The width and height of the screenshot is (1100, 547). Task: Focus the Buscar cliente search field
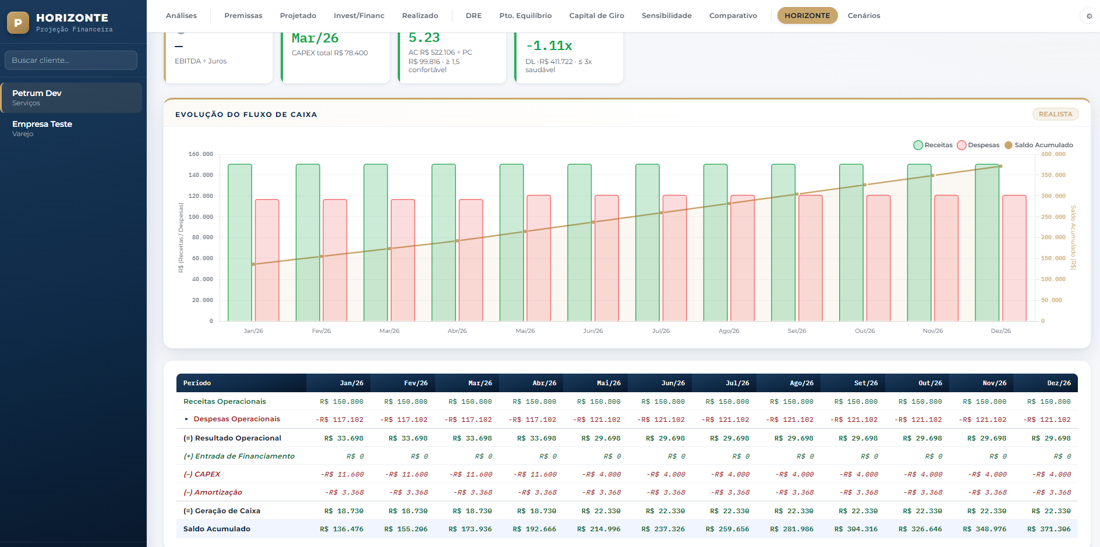click(71, 60)
